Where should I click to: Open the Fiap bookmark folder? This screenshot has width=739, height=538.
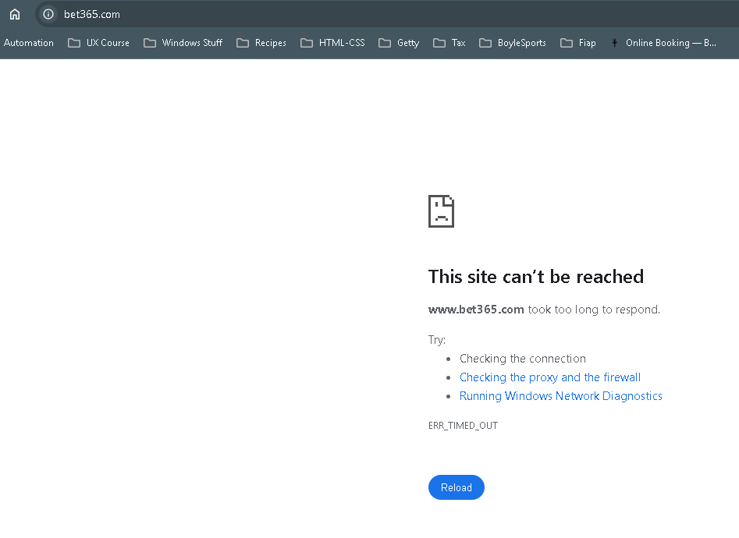click(x=577, y=43)
